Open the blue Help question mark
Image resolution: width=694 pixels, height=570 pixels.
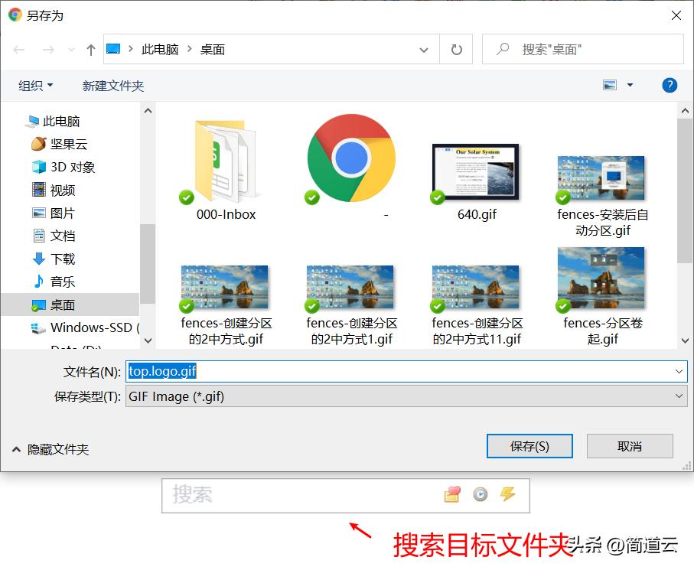click(670, 85)
